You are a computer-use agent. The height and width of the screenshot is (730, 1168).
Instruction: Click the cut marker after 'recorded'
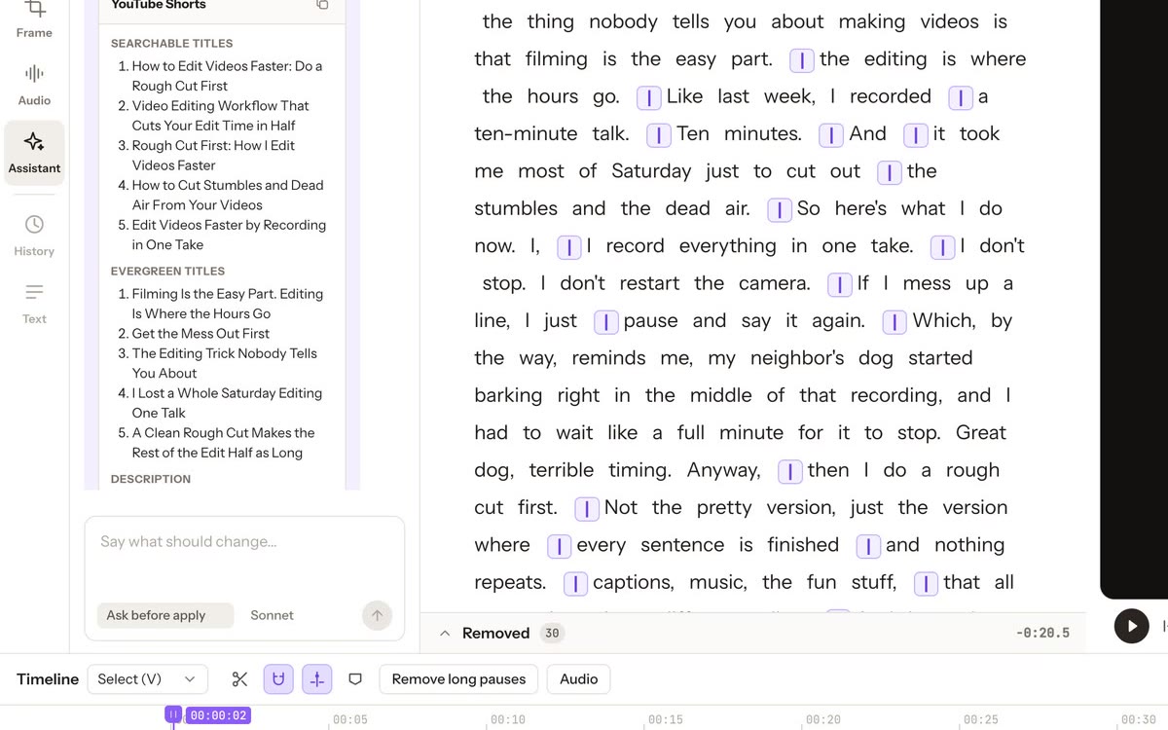coord(961,98)
